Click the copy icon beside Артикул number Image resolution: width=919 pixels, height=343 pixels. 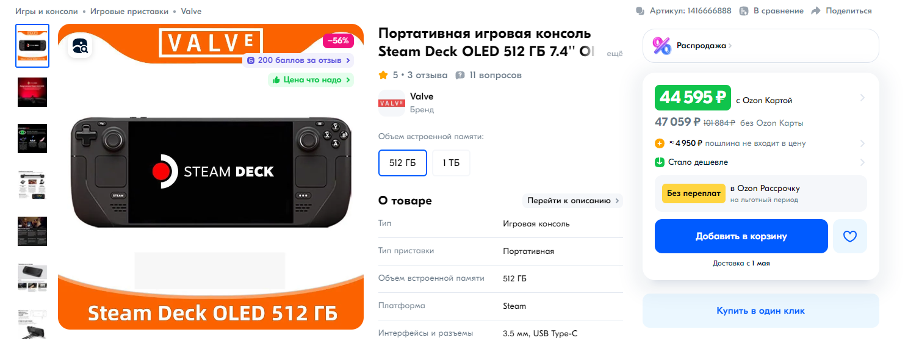pyautogui.click(x=640, y=11)
